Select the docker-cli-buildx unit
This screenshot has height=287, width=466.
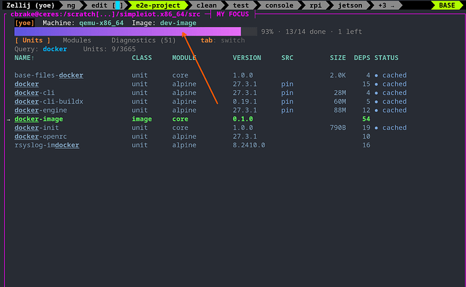click(49, 102)
